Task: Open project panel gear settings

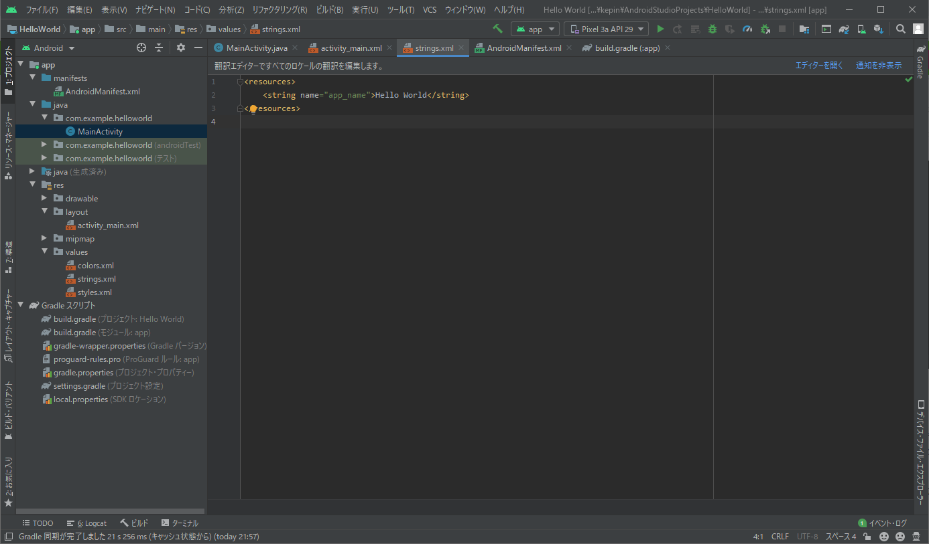Action: pyautogui.click(x=181, y=48)
